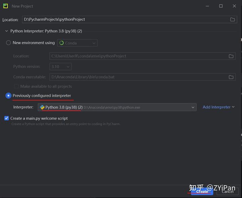Click the PyCharm logo icon in title bar

6,6
